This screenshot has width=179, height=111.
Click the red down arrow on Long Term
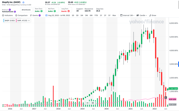pos(68,11)
